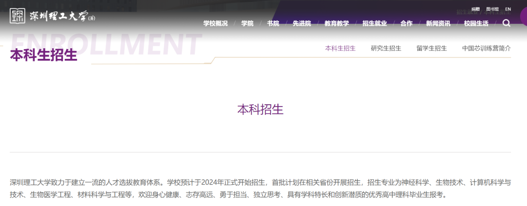
Task: Open the 新闻资讯 menu
Action: coord(438,23)
